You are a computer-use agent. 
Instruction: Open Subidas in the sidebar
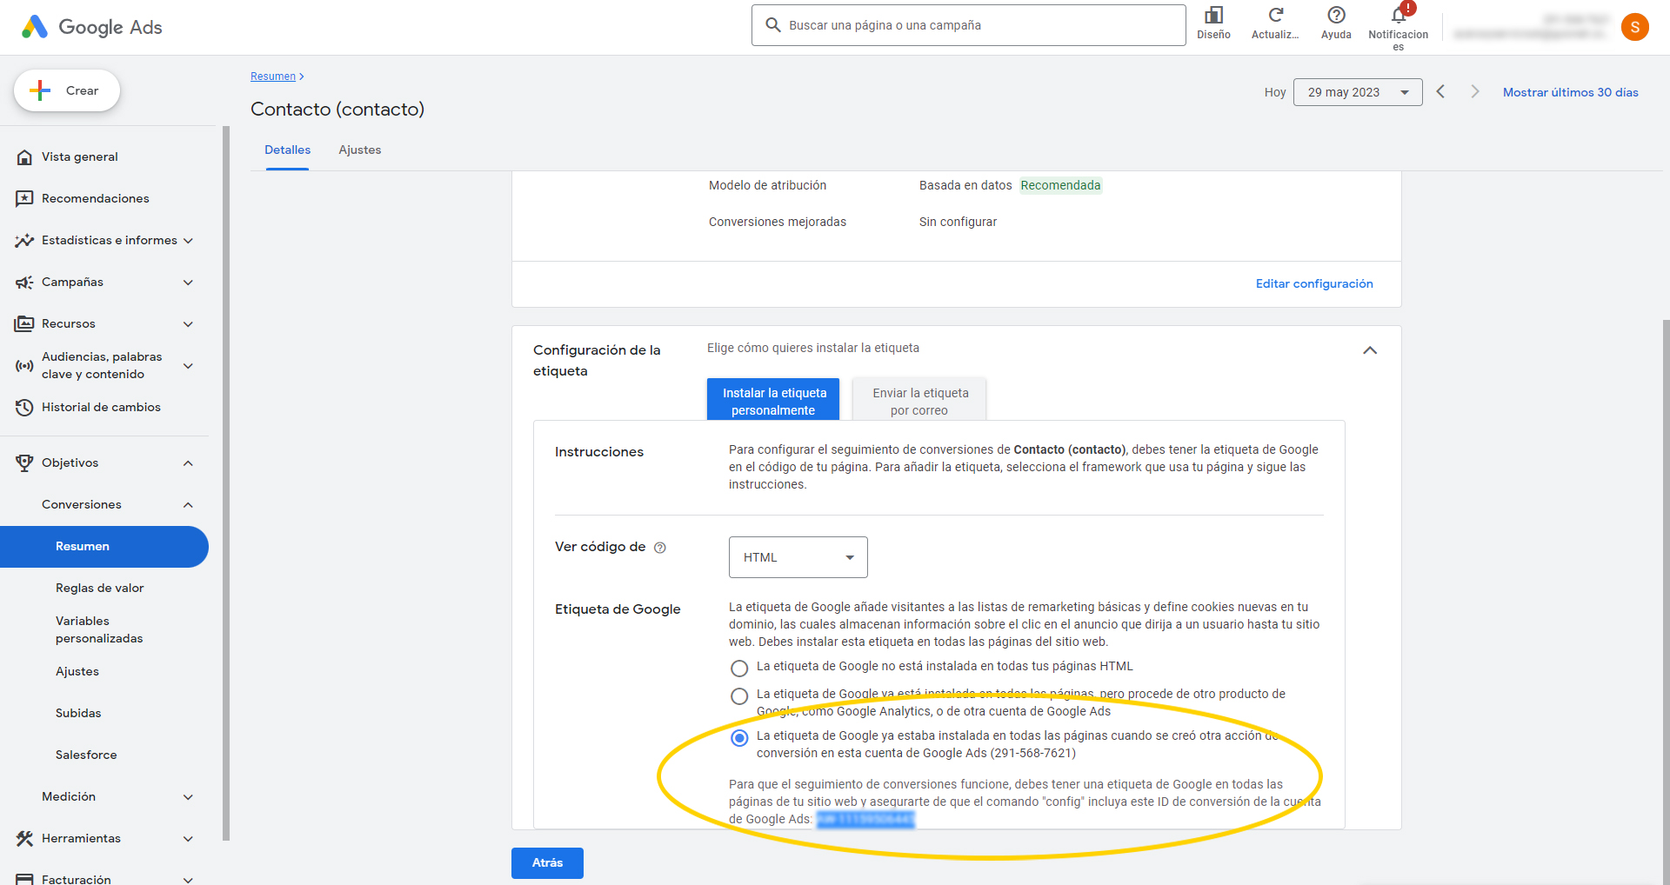coord(78,714)
